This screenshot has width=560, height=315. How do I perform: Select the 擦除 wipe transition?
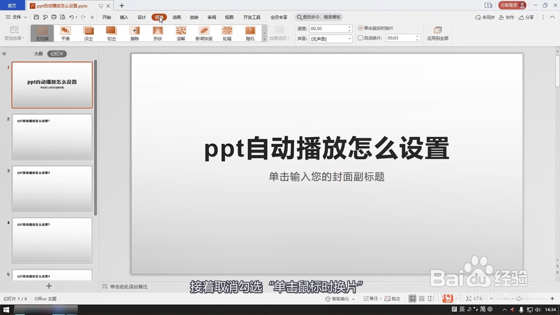[x=134, y=33]
